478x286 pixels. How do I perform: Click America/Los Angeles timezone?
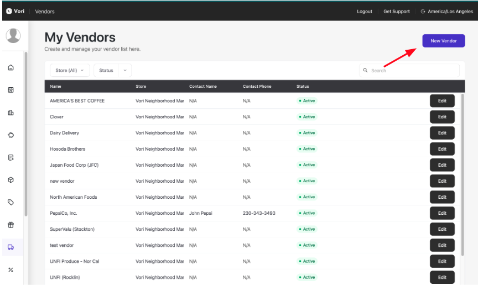450,12
